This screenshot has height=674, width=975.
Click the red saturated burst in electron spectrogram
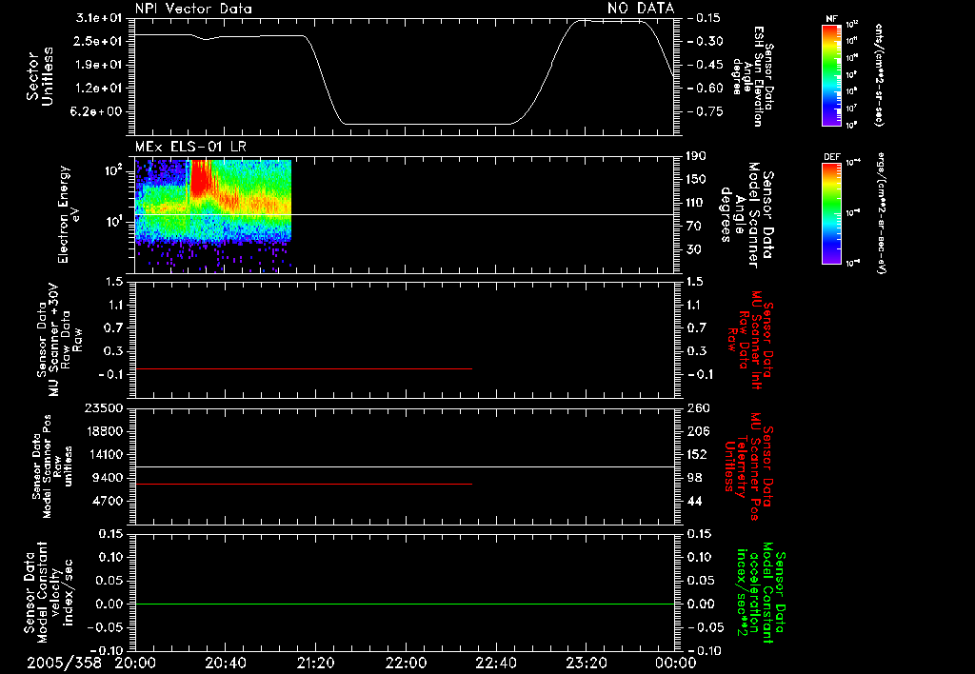pyautogui.click(x=200, y=177)
